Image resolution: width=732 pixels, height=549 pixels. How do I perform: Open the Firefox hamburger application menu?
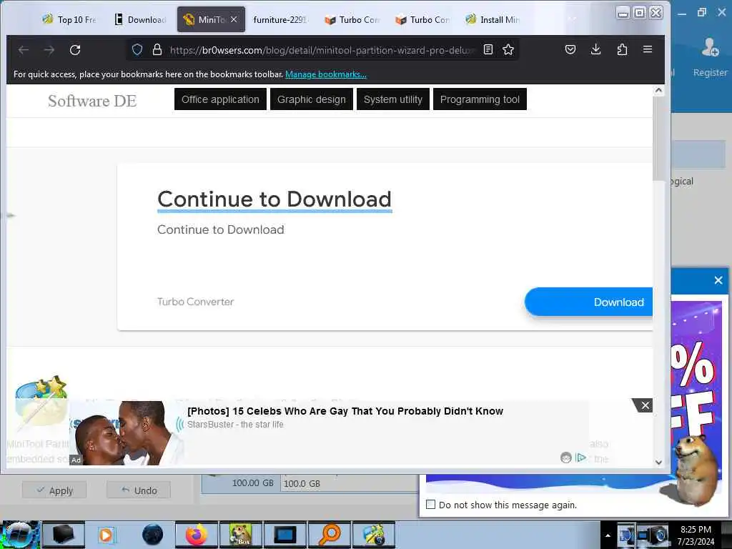pos(648,49)
